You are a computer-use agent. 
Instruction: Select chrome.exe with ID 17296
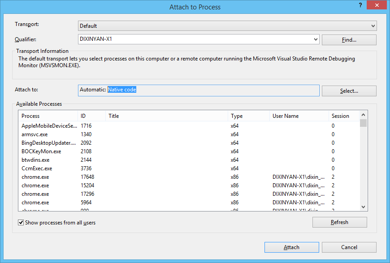(189, 194)
